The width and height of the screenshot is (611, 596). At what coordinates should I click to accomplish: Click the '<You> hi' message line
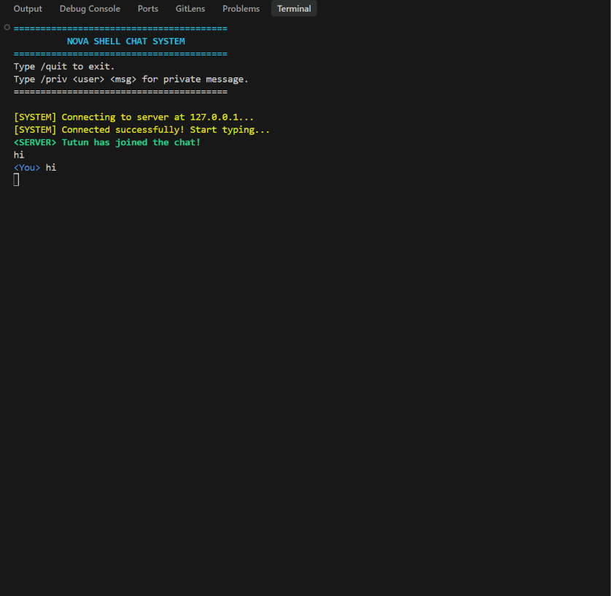pyautogui.click(x=35, y=168)
